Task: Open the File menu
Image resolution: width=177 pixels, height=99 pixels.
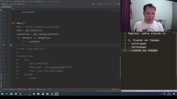Action: pos(4,1)
